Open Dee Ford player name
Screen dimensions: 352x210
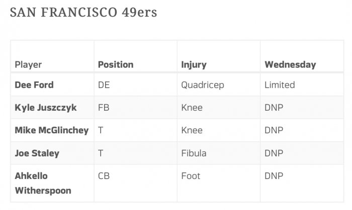[34, 85]
